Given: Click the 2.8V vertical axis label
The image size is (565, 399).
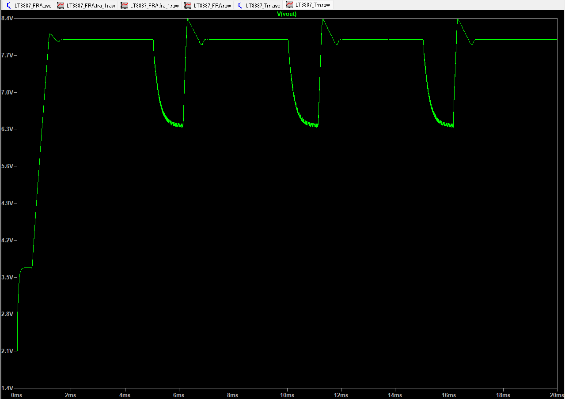Looking at the screenshot, I should pyautogui.click(x=8, y=314).
